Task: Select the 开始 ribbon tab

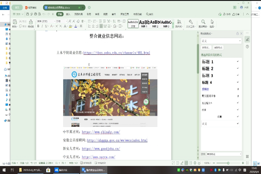Action: tap(59, 14)
